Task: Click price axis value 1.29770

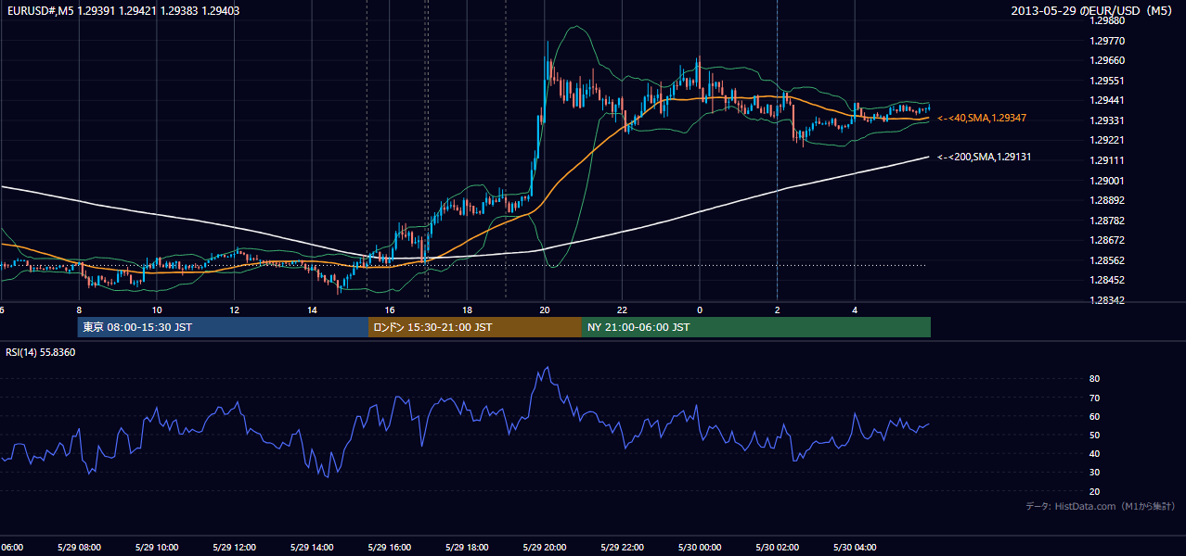Action: point(1106,41)
